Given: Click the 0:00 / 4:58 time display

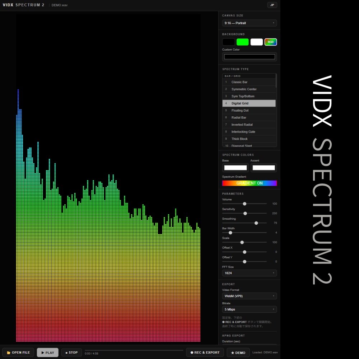Looking at the screenshot, I should 91,354.
